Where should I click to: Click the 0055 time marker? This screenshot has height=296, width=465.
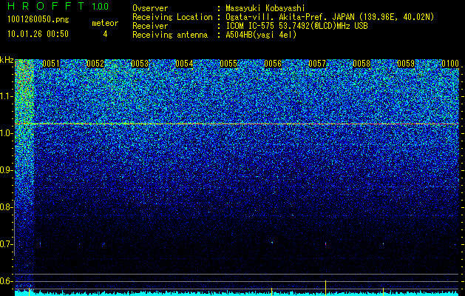228,64
